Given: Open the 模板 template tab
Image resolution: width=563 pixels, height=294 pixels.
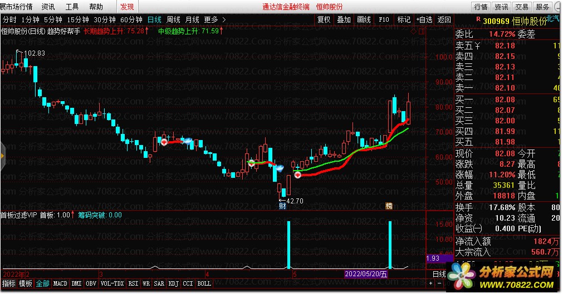Looking at the screenshot, I should pyautogui.click(x=26, y=283).
